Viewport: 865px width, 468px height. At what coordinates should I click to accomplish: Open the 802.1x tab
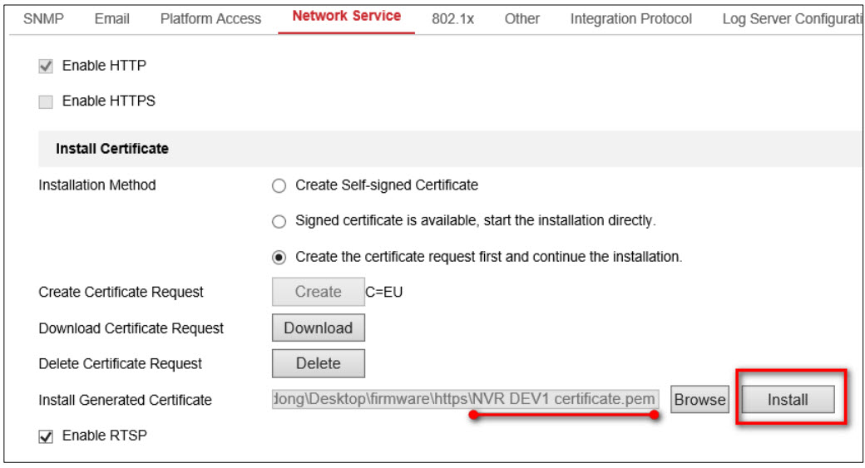coord(452,18)
